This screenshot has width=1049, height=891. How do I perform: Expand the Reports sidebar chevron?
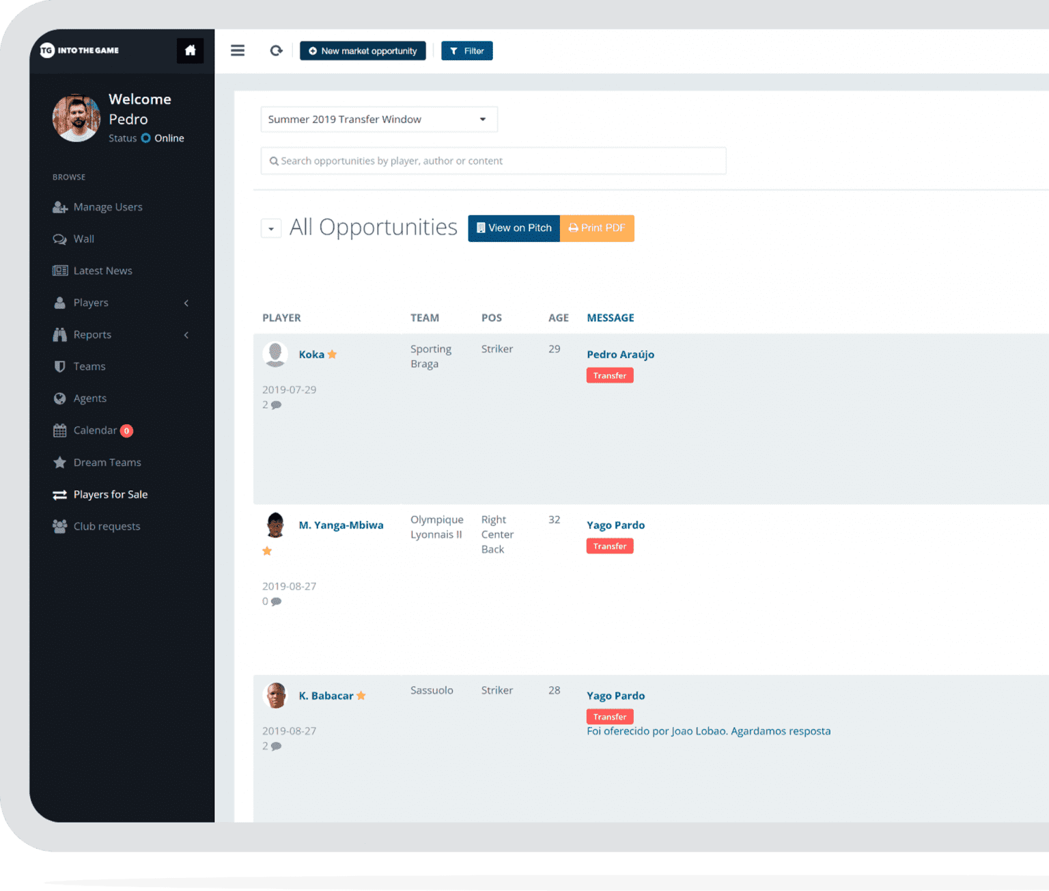(186, 335)
